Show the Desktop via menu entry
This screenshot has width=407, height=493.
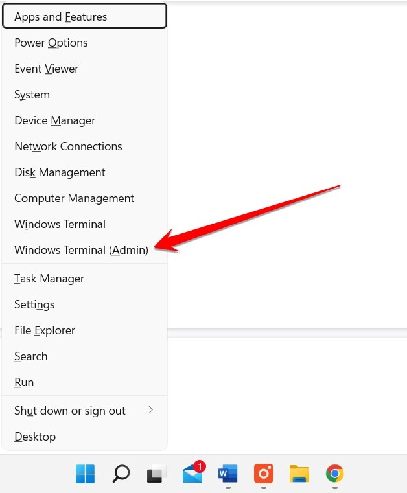pos(84,437)
